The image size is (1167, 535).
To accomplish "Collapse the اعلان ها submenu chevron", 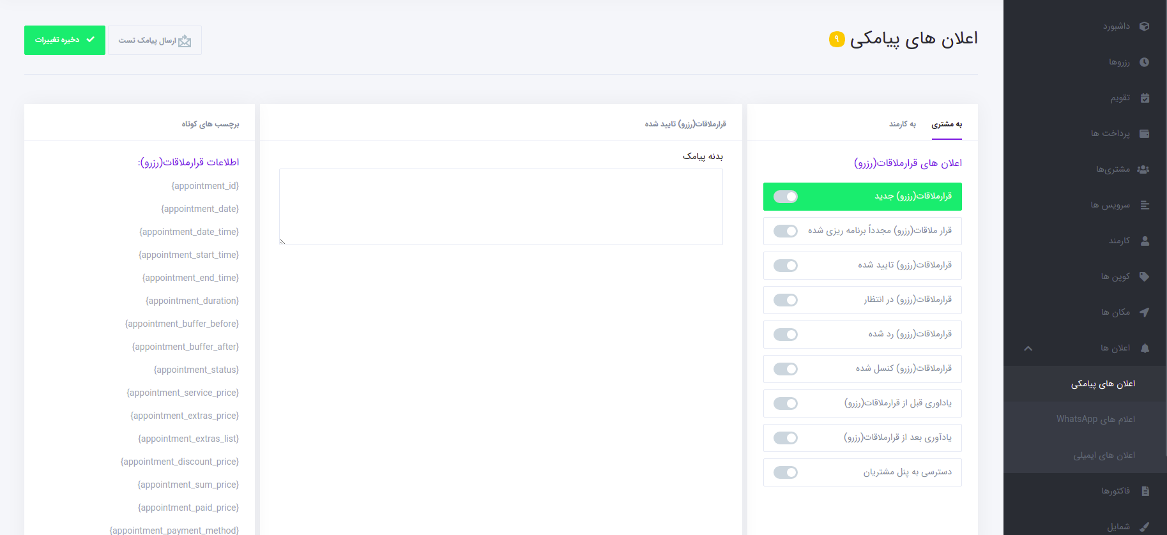I will 1028,349.
